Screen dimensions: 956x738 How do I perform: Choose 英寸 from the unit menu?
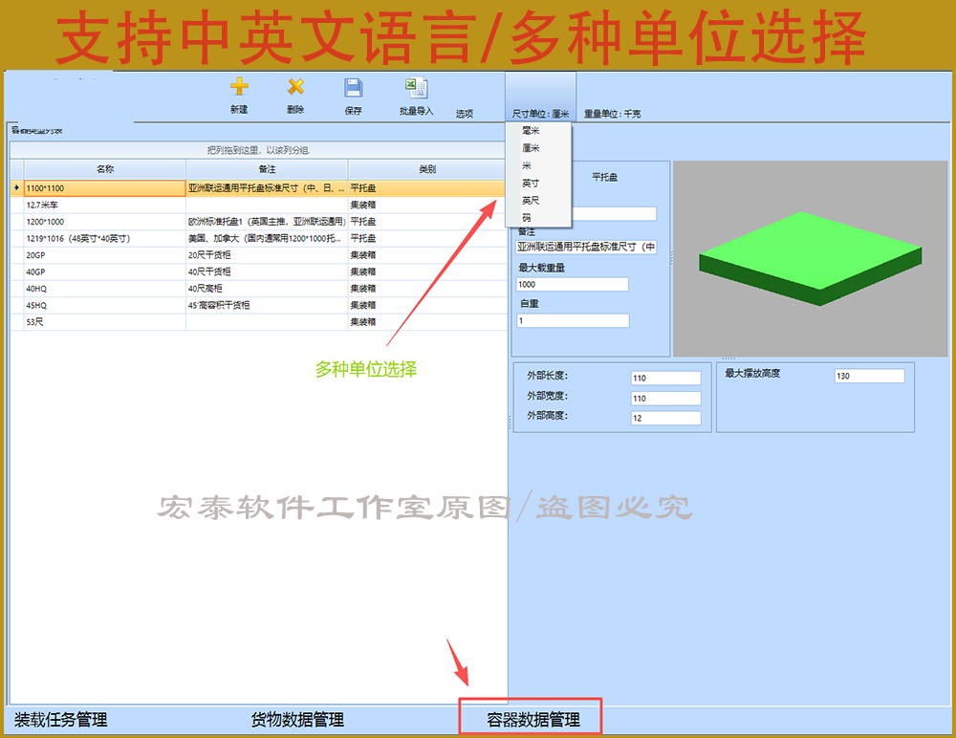(531, 183)
